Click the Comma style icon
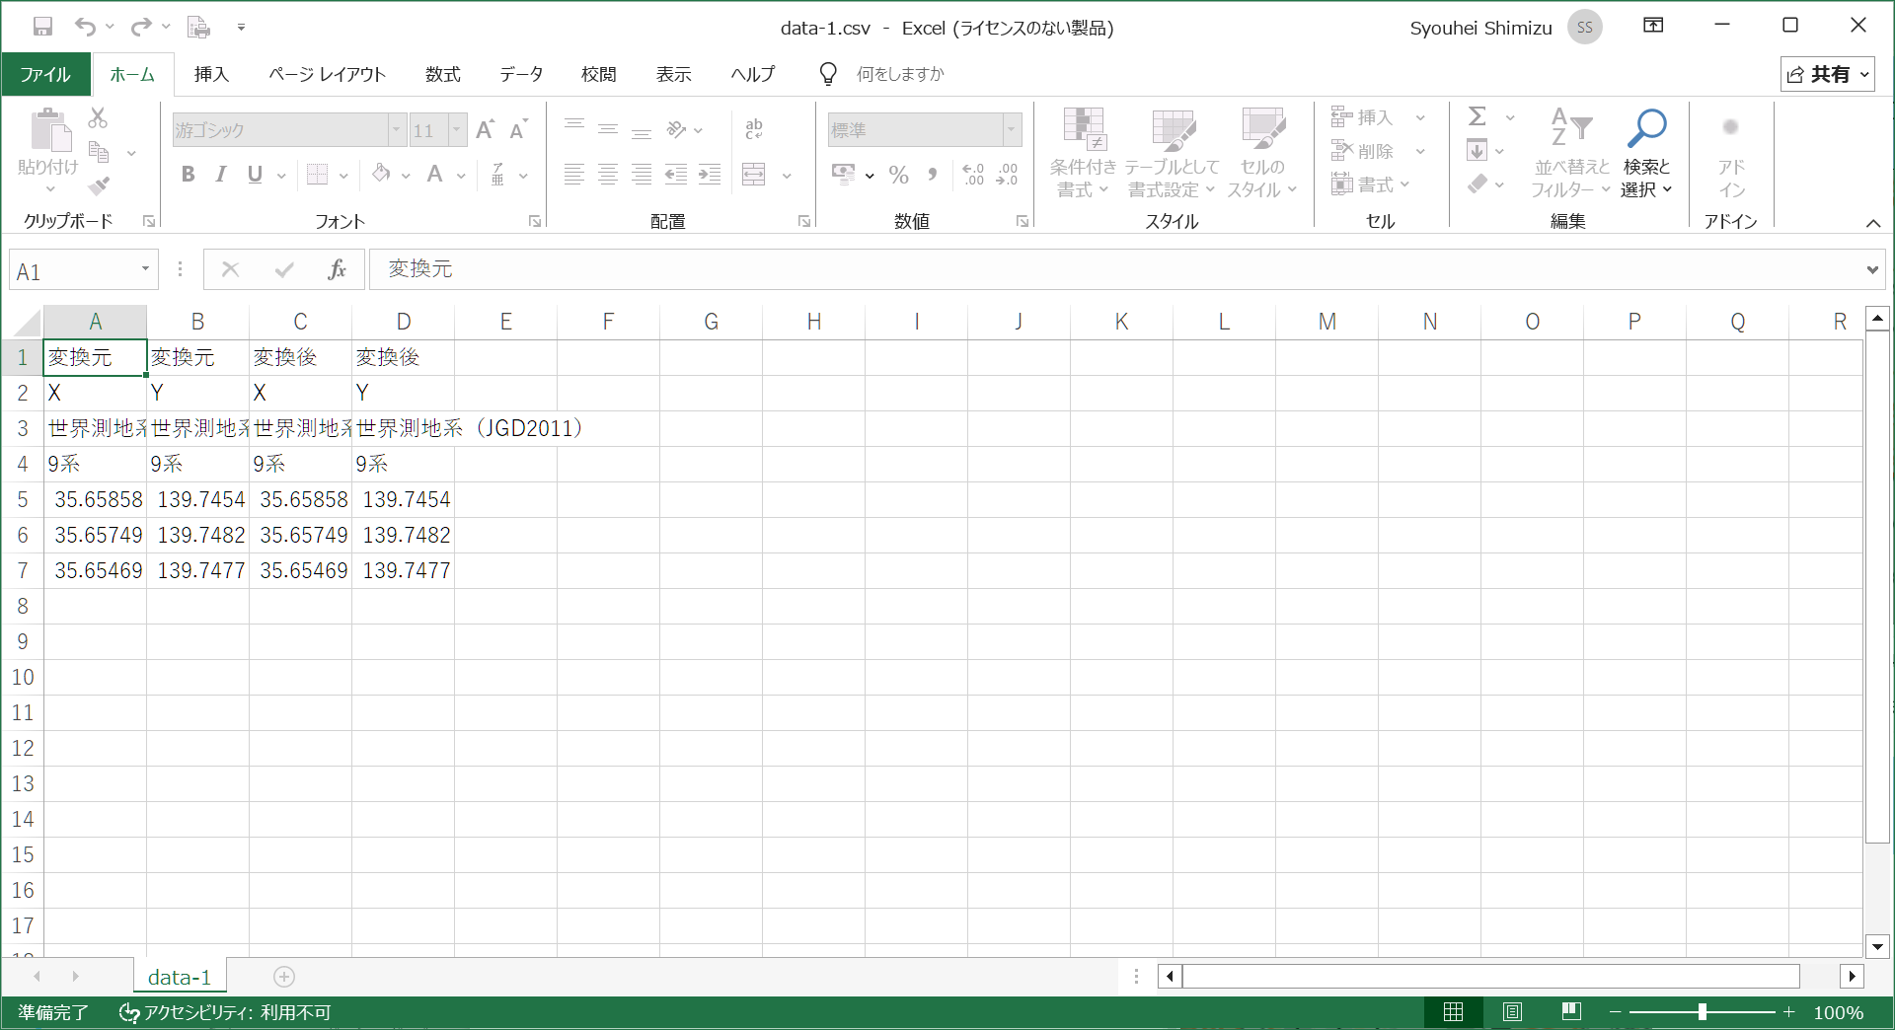The image size is (1895, 1030). coord(932,175)
